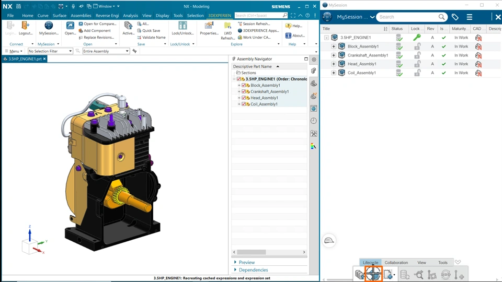
Task: Toggle Coil_Assembly1 visibility checkbox
Action: pos(244,104)
